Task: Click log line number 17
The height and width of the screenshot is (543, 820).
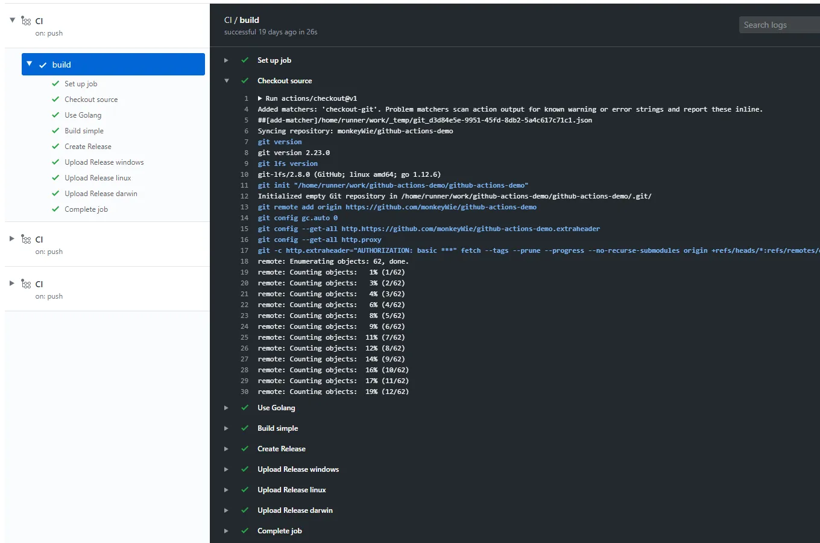Action: click(244, 250)
